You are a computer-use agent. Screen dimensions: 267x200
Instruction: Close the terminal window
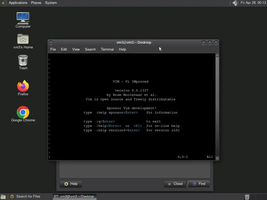click(216, 42)
